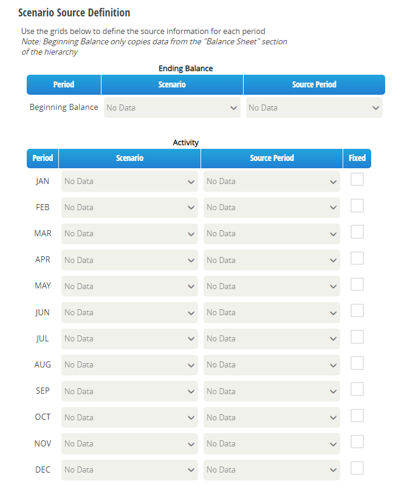Open the MAY Scenario dropdown
This screenshot has height=492, width=404.
coord(129,286)
